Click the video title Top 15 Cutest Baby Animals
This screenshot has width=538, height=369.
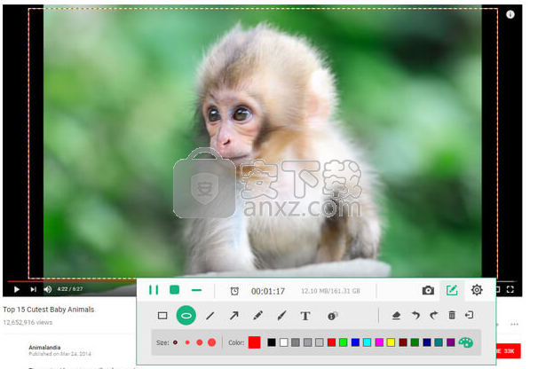point(49,310)
